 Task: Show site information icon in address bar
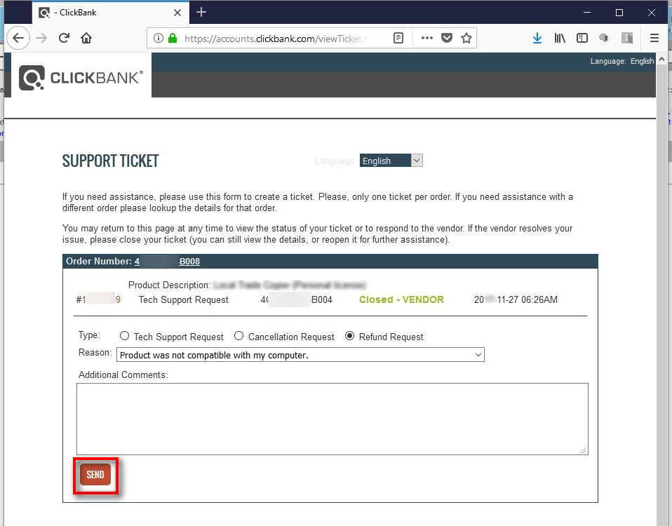click(158, 38)
